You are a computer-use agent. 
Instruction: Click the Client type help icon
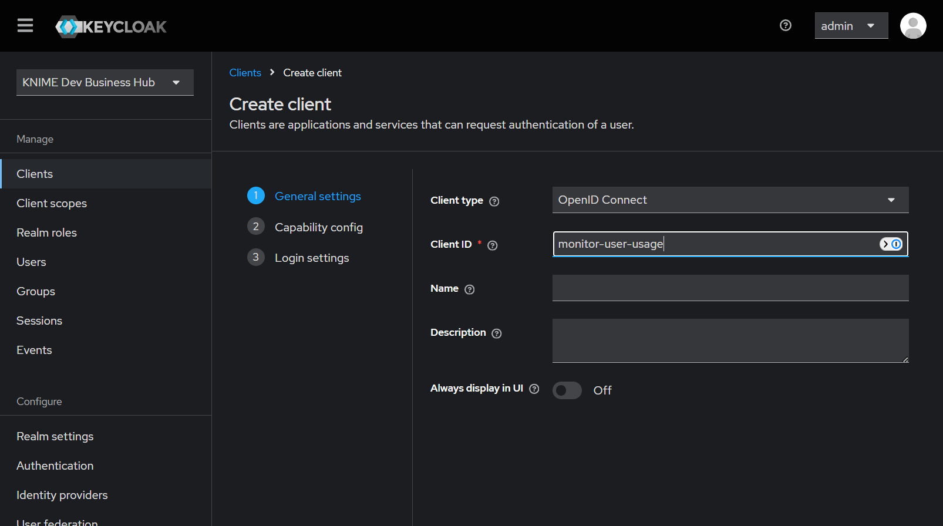point(494,201)
